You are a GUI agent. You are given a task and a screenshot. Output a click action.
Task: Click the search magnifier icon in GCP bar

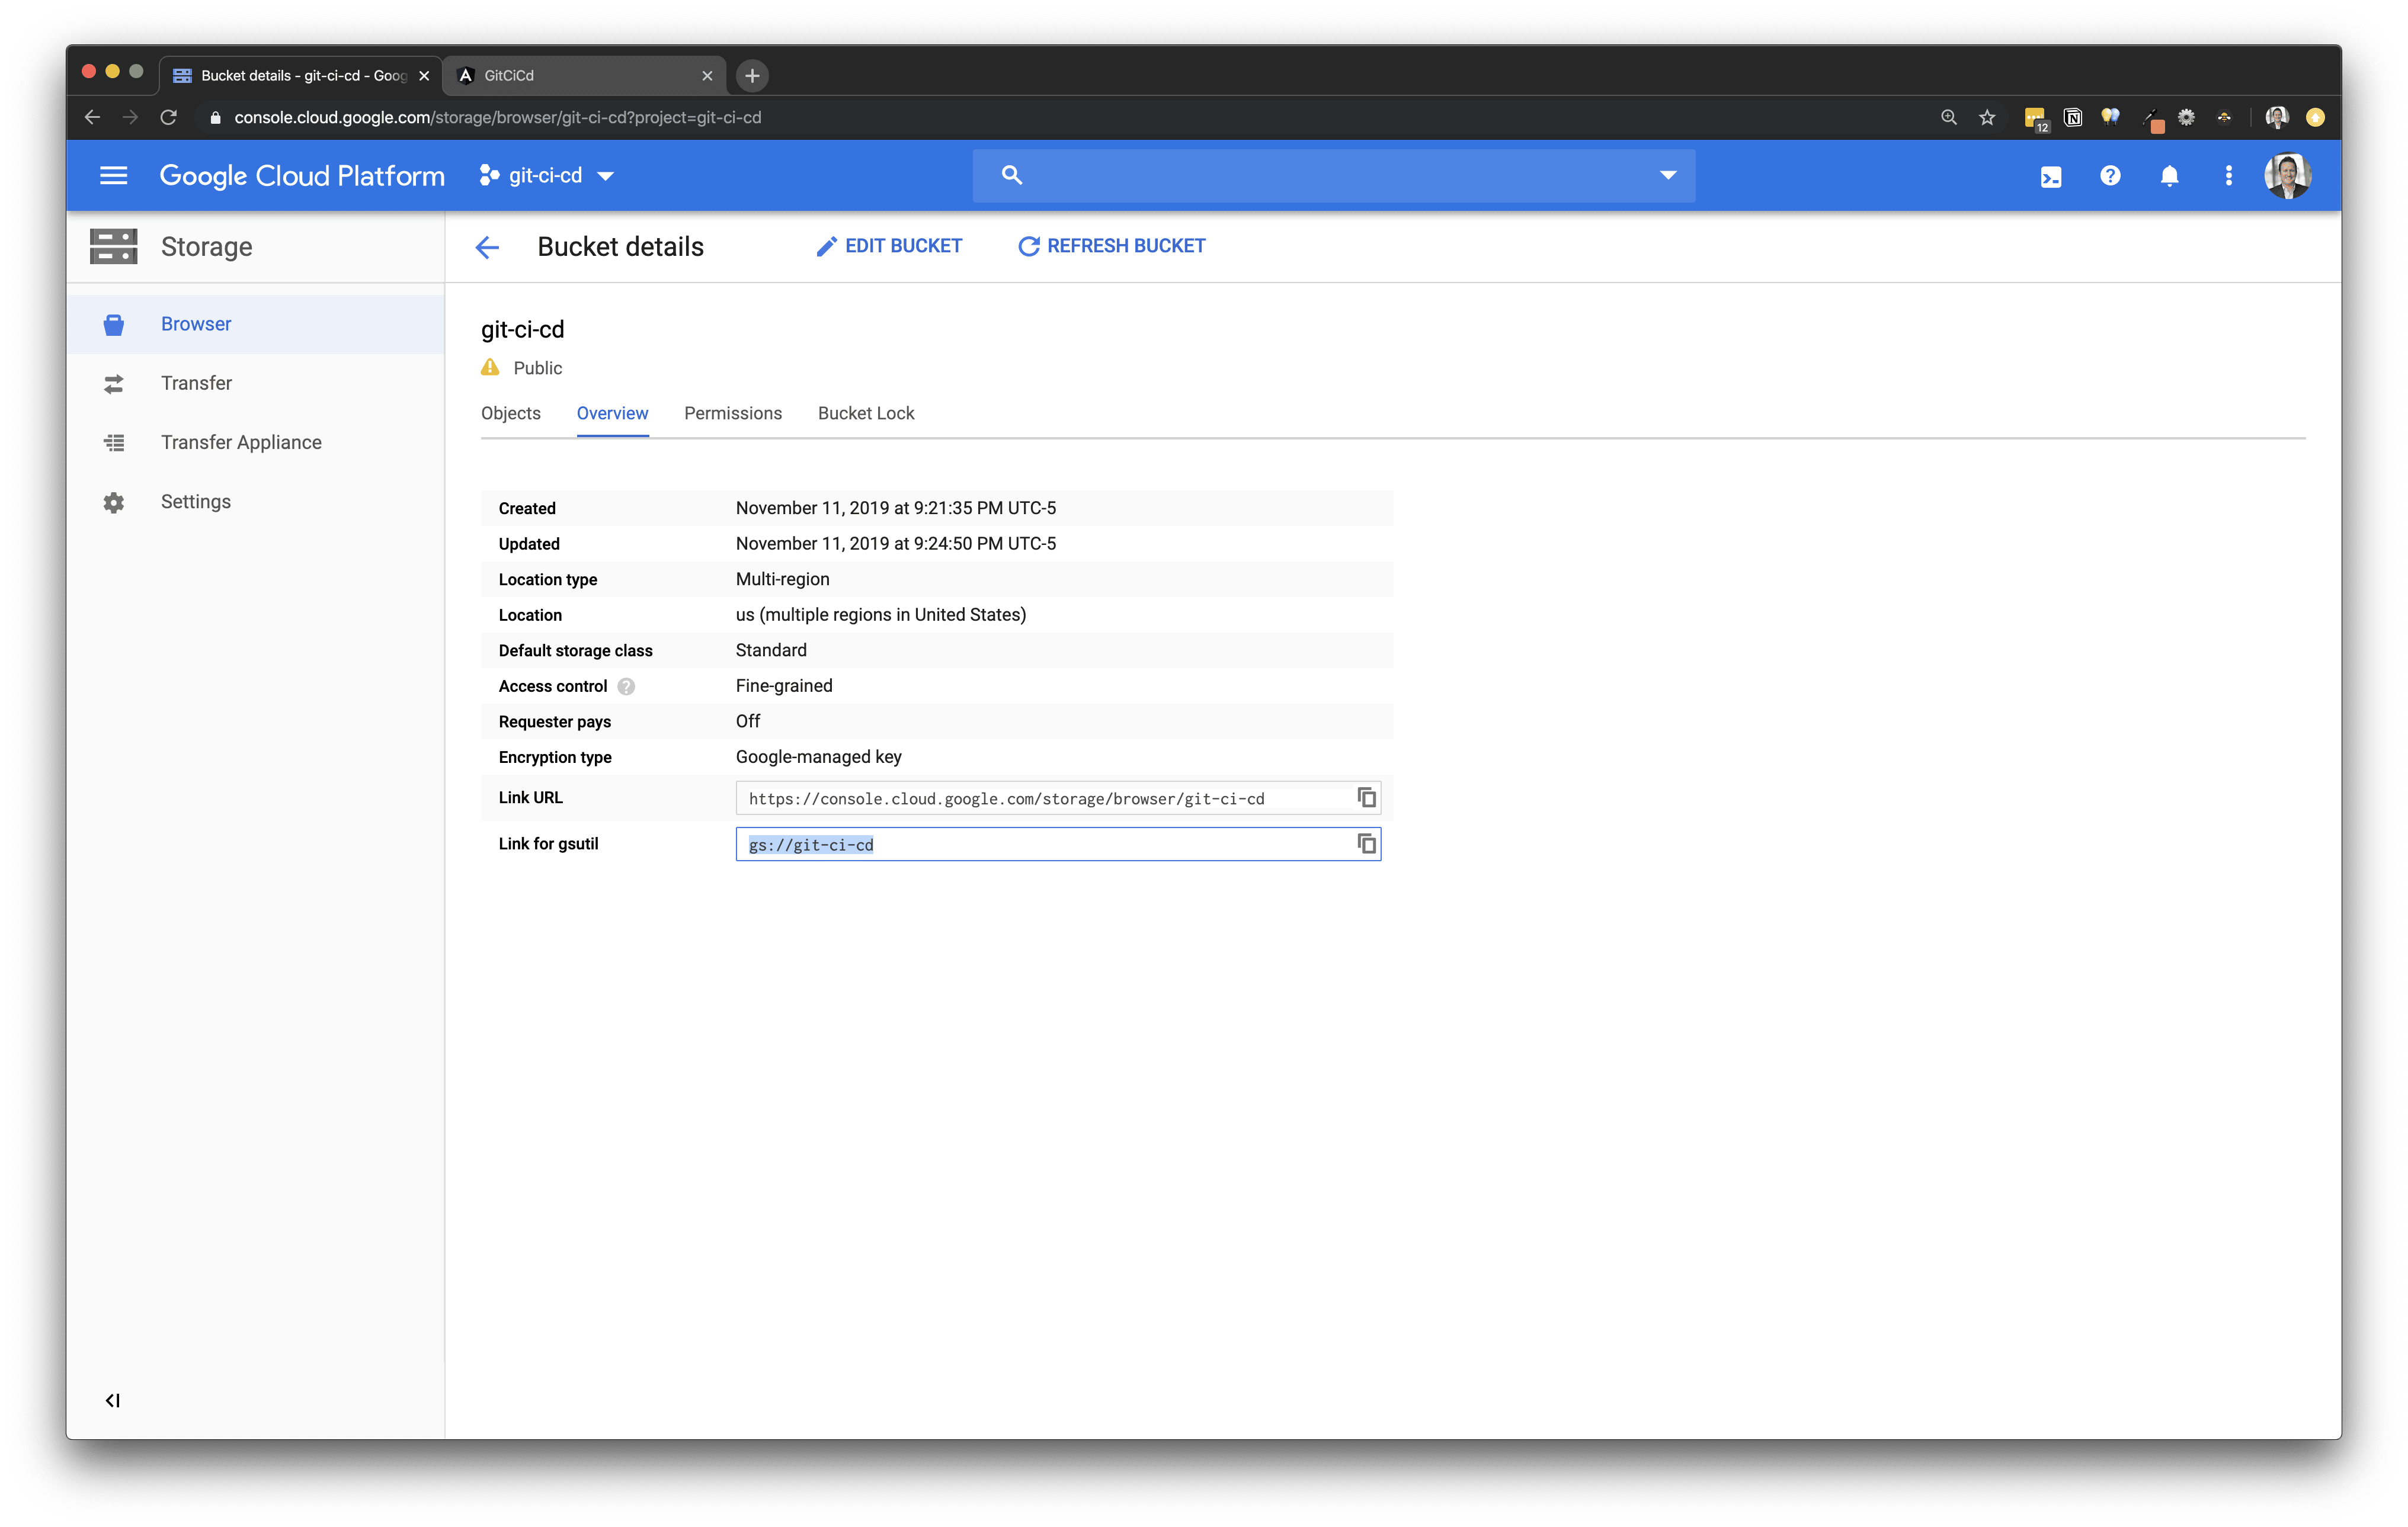[x=1012, y=176]
